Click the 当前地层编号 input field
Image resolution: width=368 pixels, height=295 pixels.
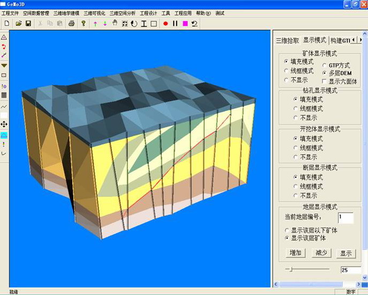(346, 217)
